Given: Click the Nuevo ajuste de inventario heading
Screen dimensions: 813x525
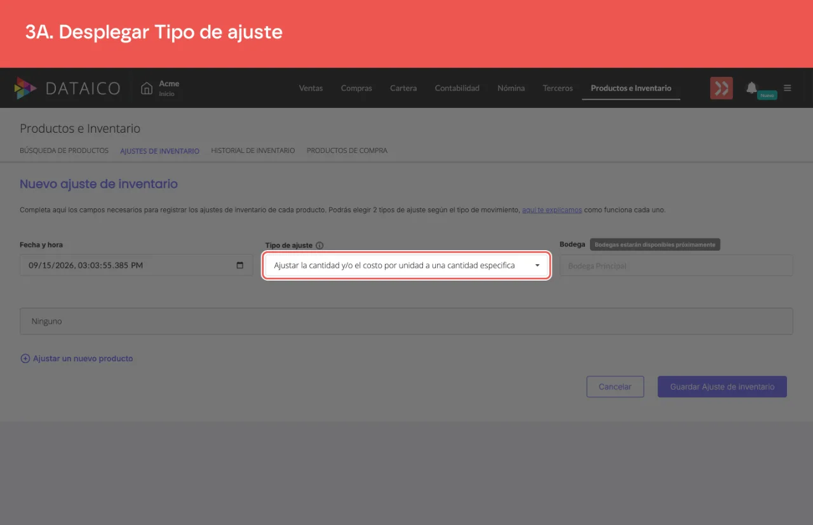Looking at the screenshot, I should [x=98, y=184].
